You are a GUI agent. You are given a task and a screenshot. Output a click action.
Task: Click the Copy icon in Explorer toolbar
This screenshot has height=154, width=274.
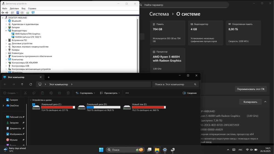[34, 93]
